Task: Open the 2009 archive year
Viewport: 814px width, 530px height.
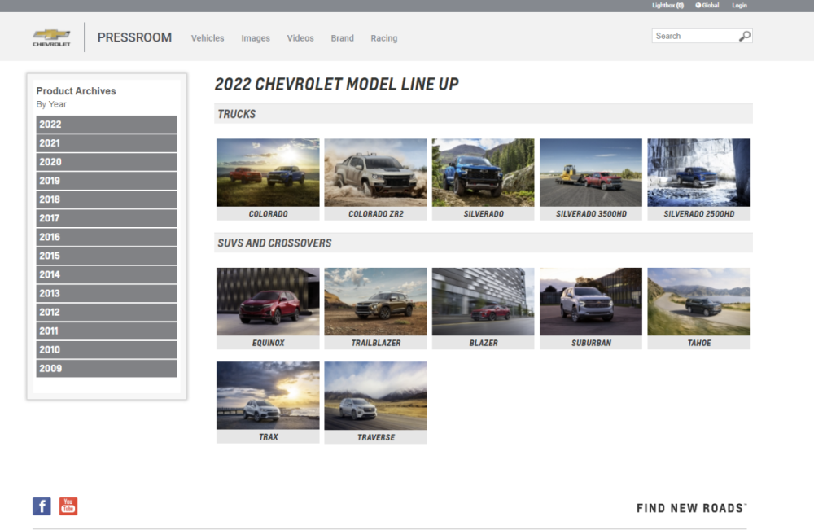Action: coord(107,368)
